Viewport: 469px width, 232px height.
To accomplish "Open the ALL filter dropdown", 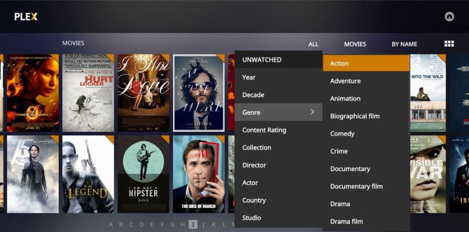I will pyautogui.click(x=313, y=45).
